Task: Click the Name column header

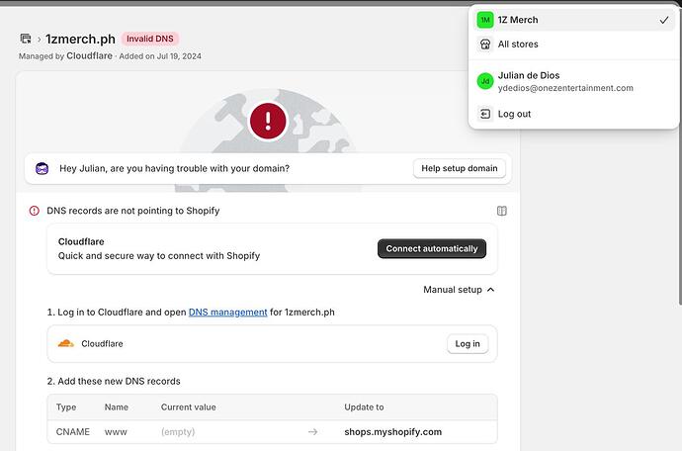Action: click(x=116, y=407)
